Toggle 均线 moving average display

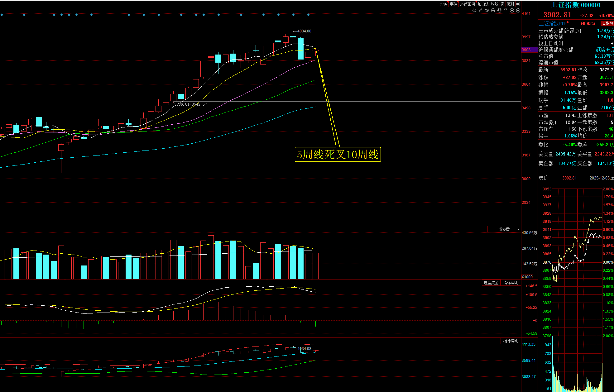(x=494, y=4)
